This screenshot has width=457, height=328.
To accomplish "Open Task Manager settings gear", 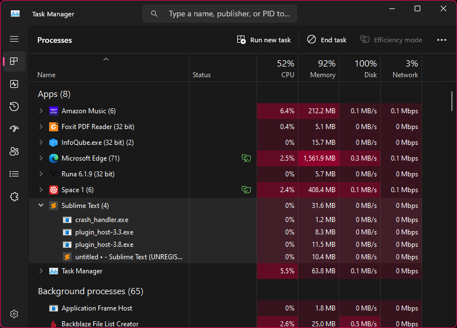I will (x=14, y=314).
